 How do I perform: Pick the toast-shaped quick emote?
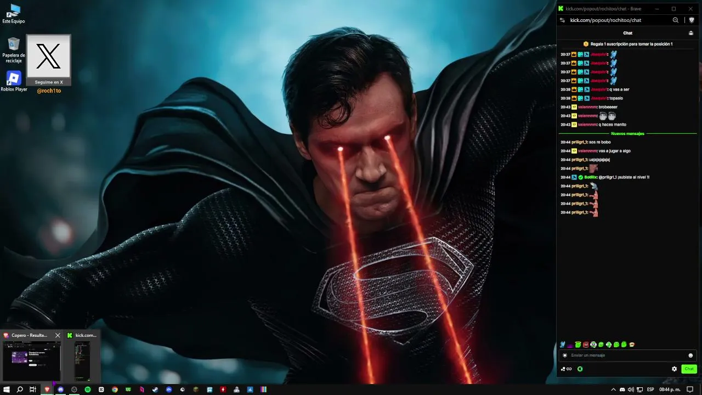click(632, 345)
